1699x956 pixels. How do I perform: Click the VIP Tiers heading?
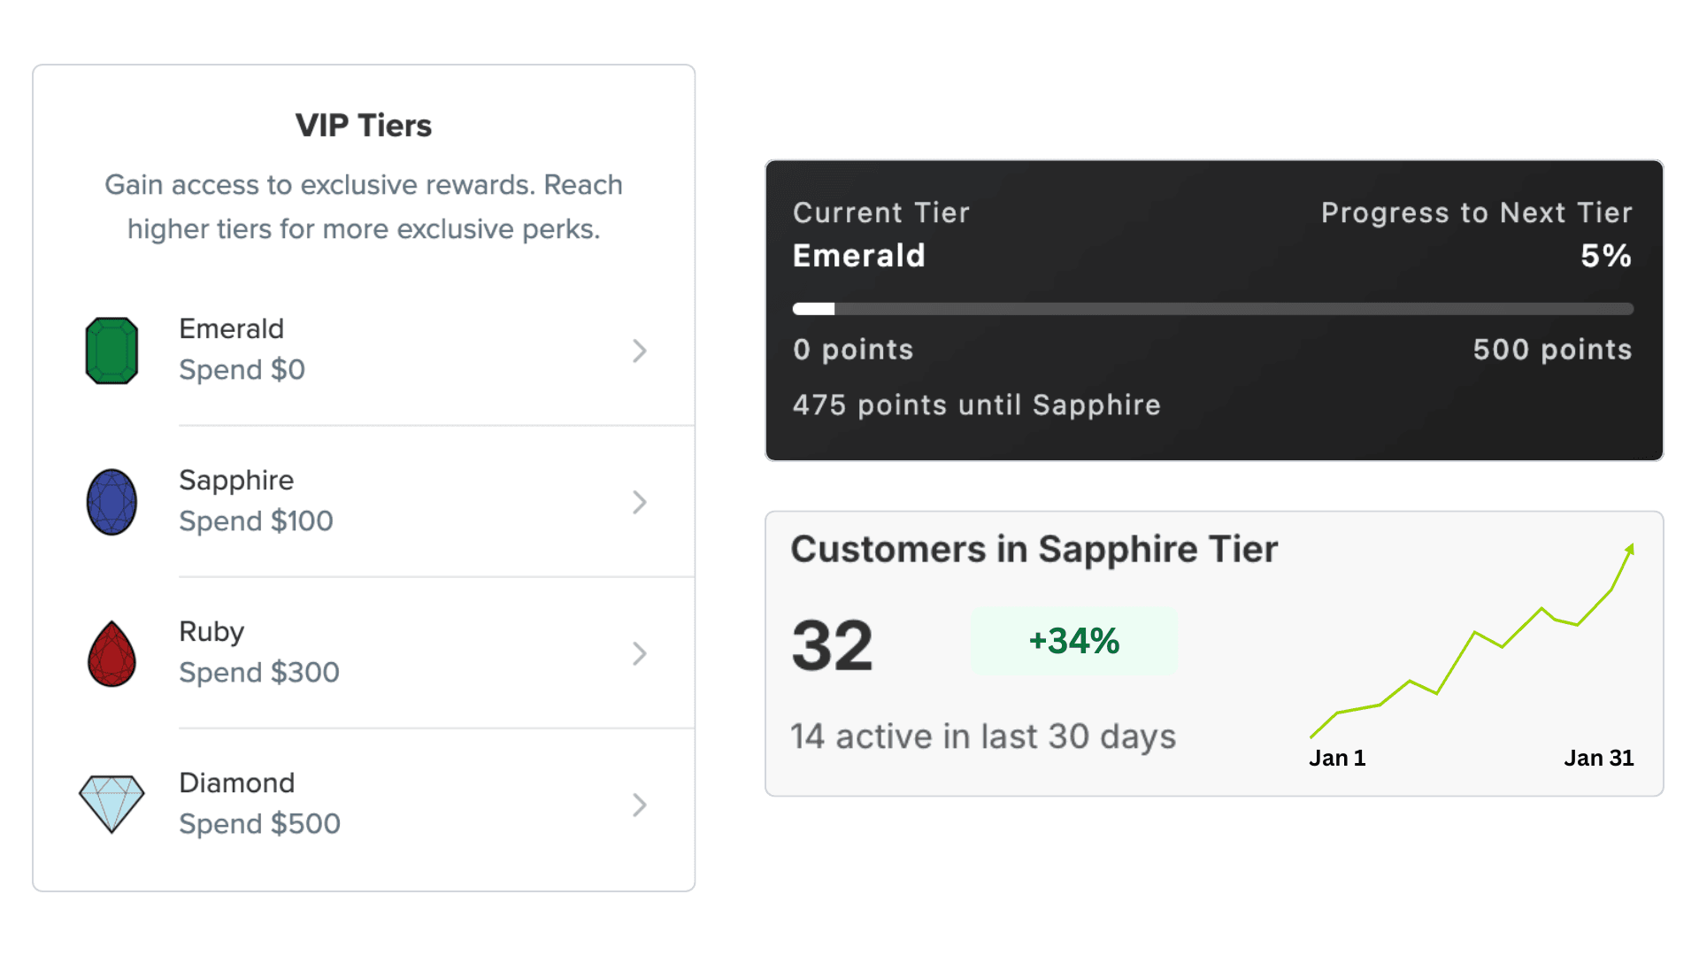(364, 126)
